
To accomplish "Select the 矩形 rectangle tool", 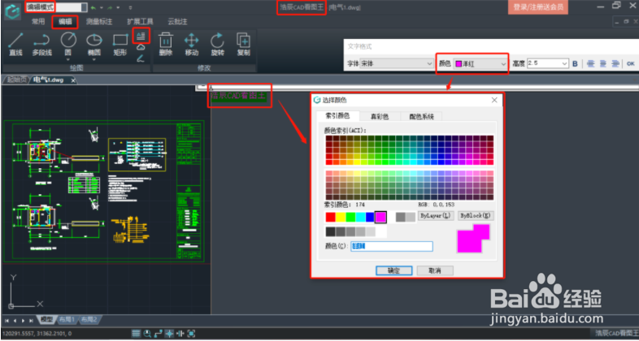I will [x=120, y=45].
